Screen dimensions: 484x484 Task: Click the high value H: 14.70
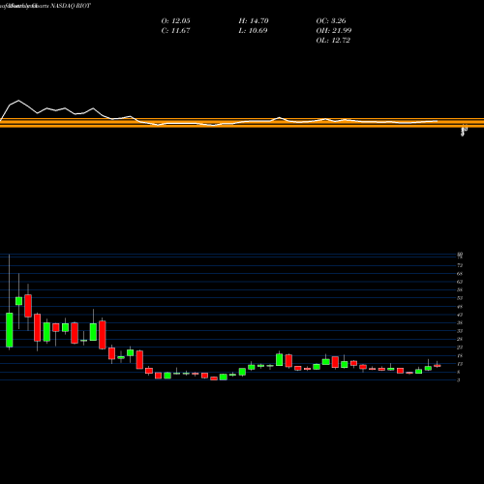click(254, 21)
